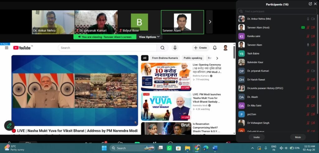Open Brahma Kumaris channel link
Image resolution: width=319 pixels, height=153 pixels.
pos(201,76)
